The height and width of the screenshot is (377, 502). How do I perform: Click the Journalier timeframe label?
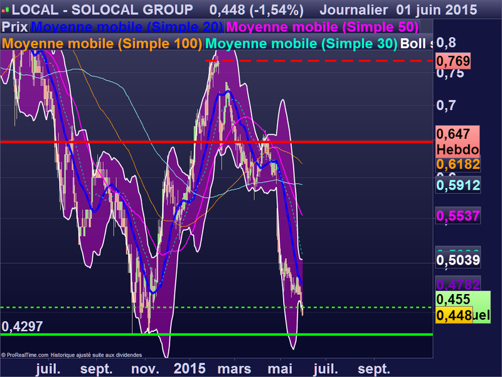[x=353, y=10]
